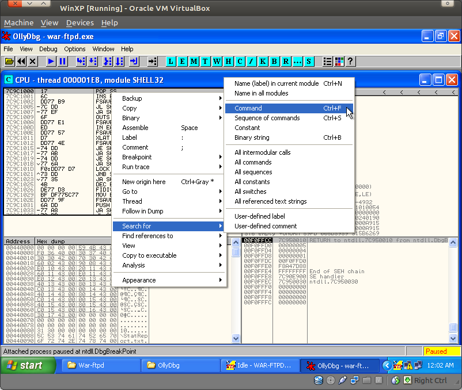Show Handles with H button
Screen dimensions: 462x390
pyautogui.click(x=228, y=62)
